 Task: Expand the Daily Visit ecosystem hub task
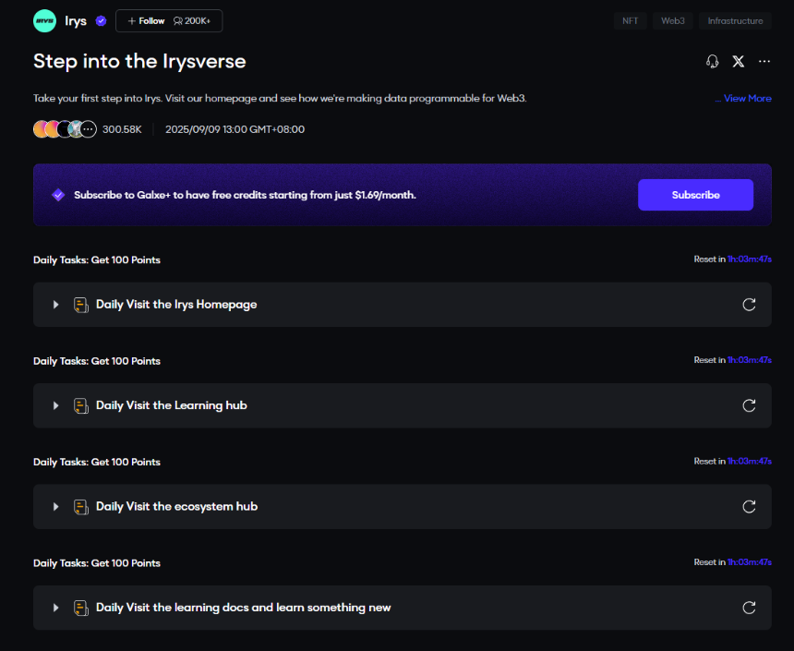[x=55, y=506]
